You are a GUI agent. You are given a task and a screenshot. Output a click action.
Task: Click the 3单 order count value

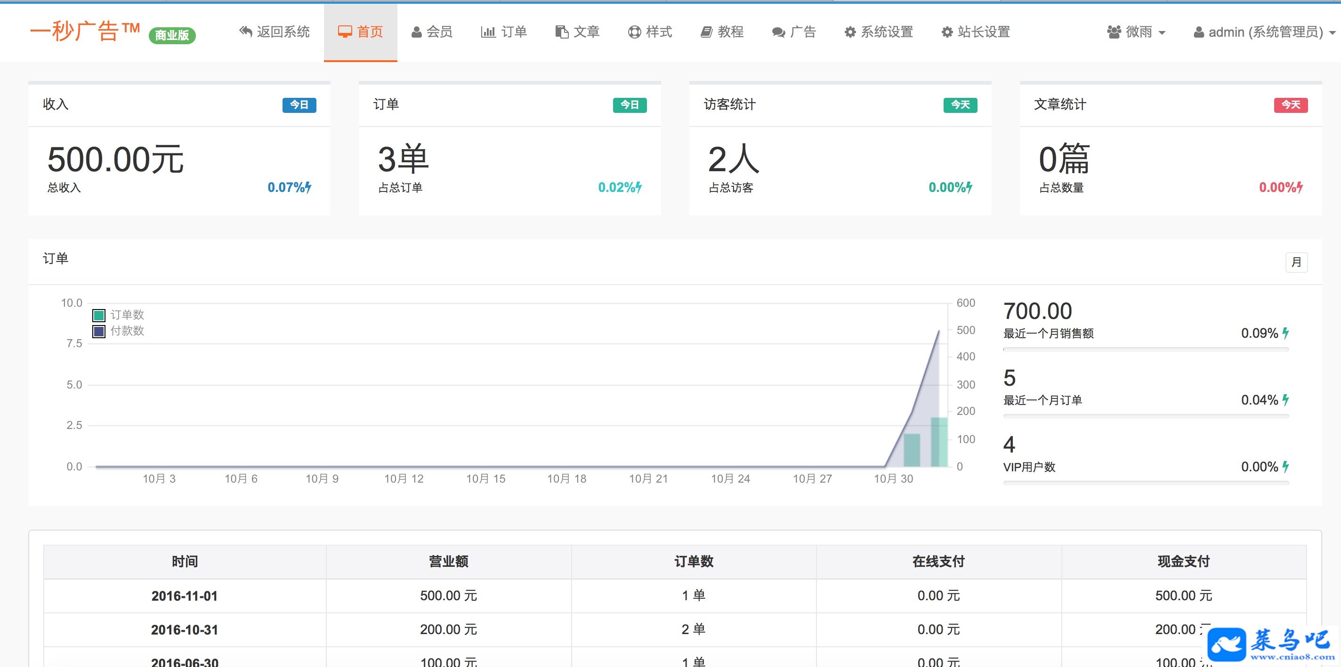[x=403, y=159]
